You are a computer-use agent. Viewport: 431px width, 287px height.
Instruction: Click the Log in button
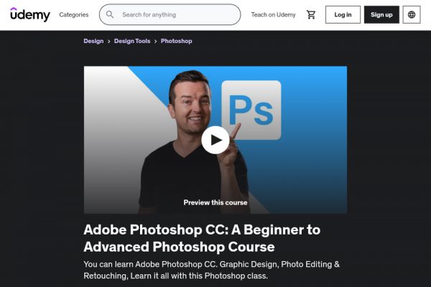coord(343,14)
